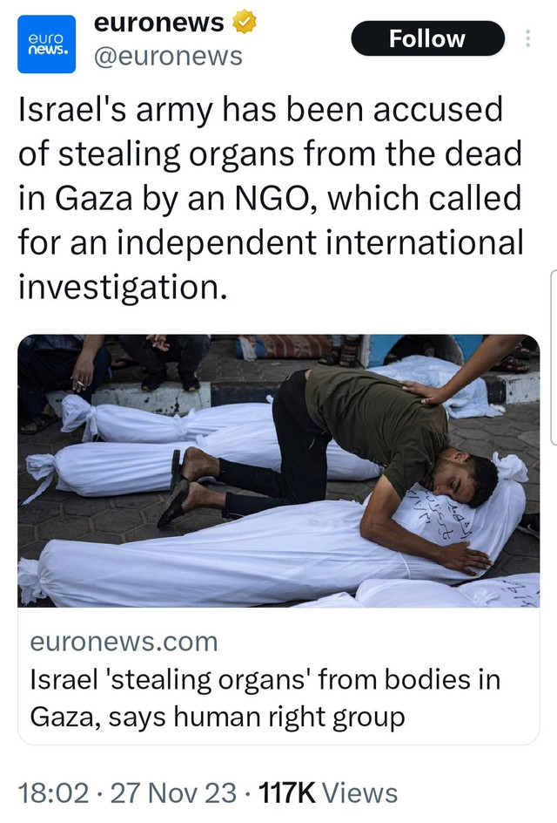Open the article preview photo

(x=278, y=471)
